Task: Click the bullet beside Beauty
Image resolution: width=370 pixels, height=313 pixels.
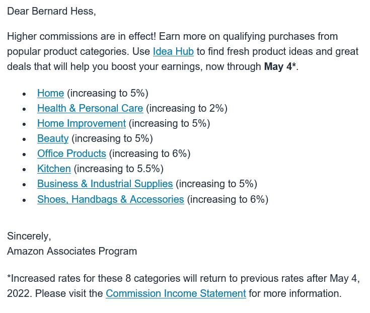Action: [24, 139]
